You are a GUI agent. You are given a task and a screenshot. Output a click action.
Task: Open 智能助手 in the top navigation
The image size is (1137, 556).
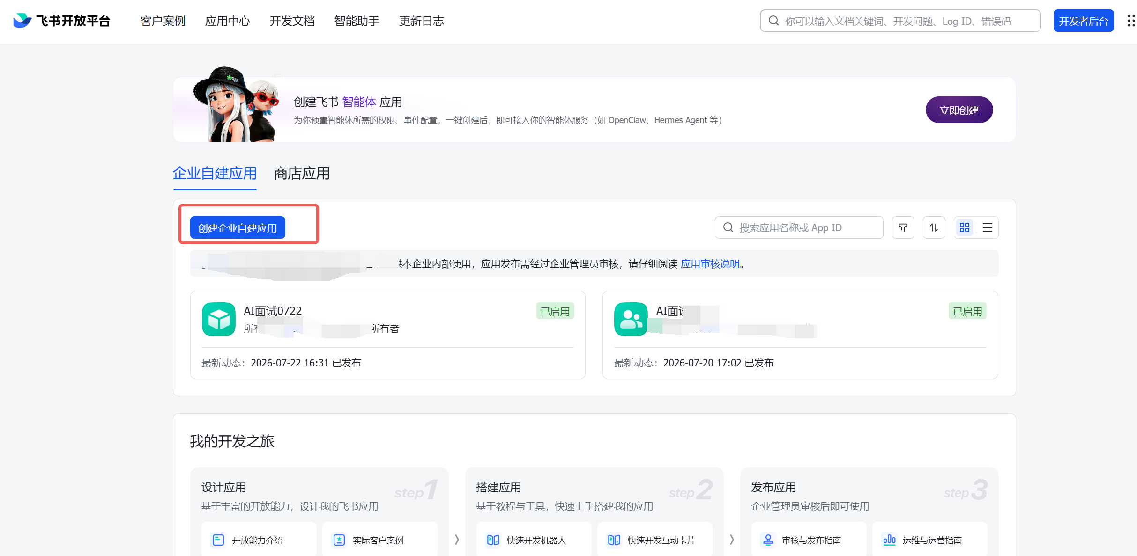click(x=357, y=21)
